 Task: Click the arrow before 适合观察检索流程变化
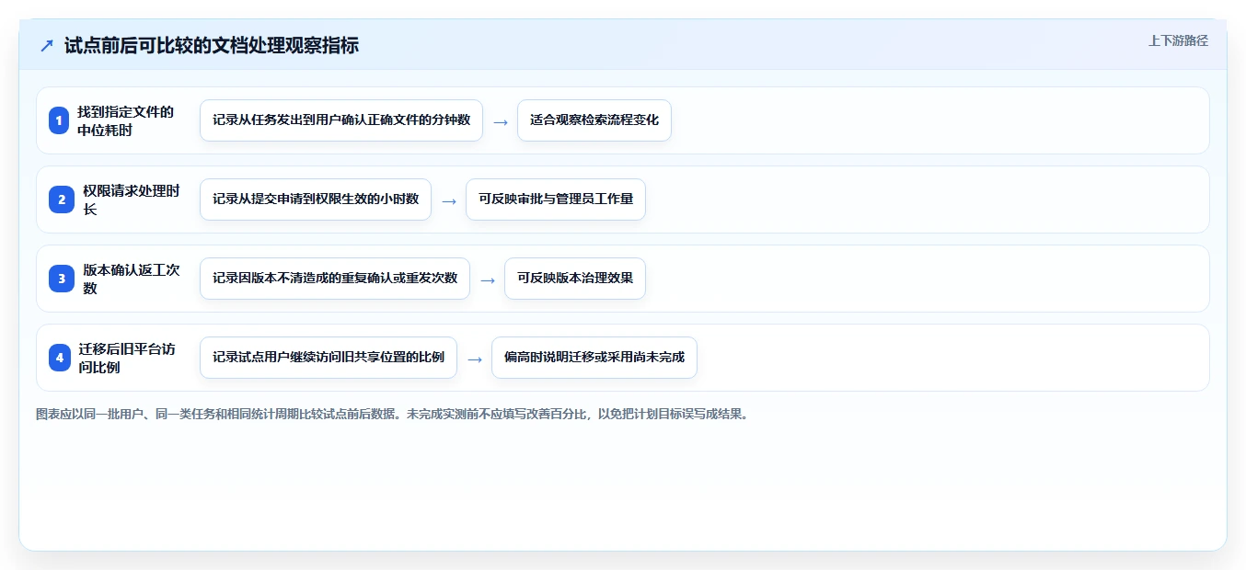coord(501,121)
